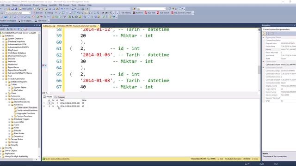Open the Query menu
This screenshot has height=166, width=296.
tap(15, 5)
